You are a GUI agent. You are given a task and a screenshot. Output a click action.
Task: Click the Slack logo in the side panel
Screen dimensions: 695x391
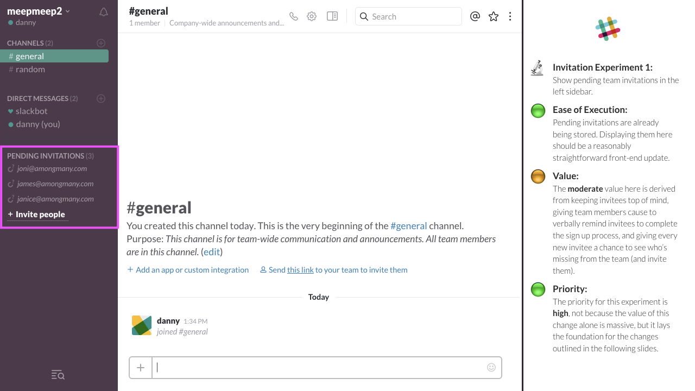[608, 28]
